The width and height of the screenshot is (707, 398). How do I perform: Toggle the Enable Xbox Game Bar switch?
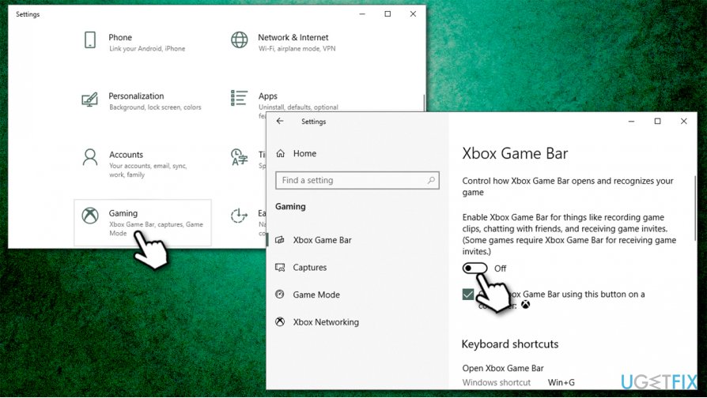click(x=474, y=268)
